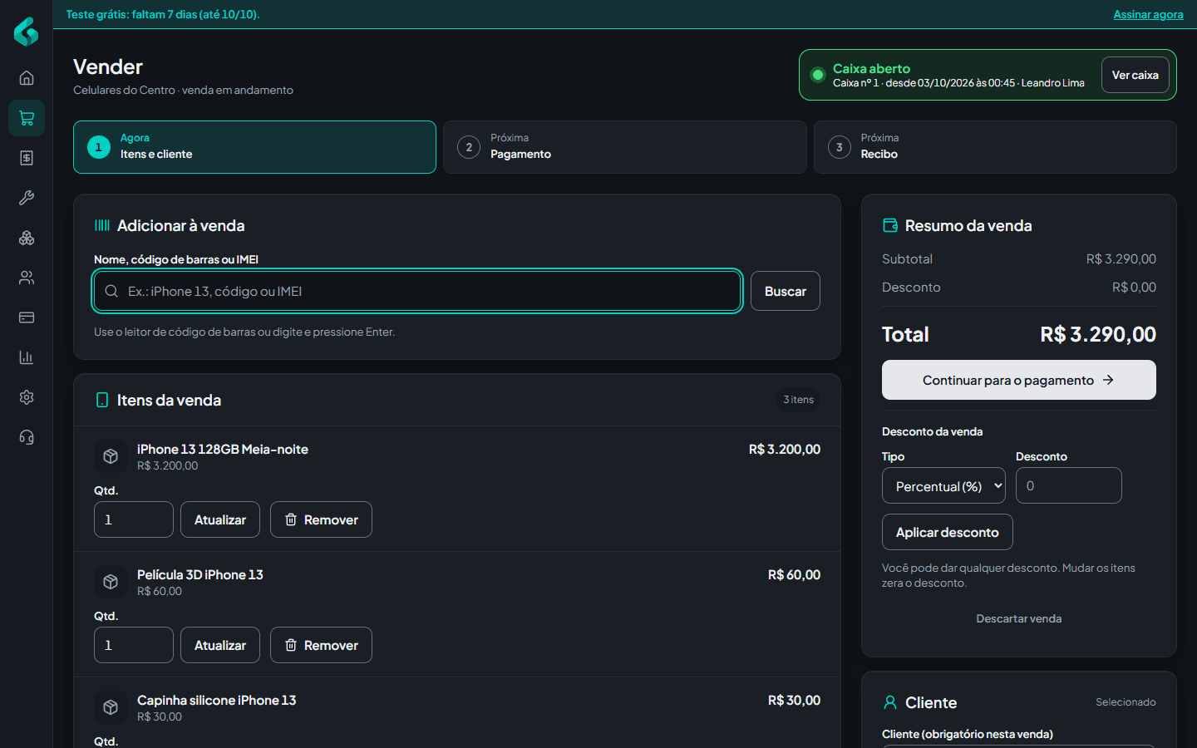Viewport: 1197px width, 748px height.
Task: Click the Subtotal value R$ 3.290,00
Action: pyautogui.click(x=1121, y=259)
